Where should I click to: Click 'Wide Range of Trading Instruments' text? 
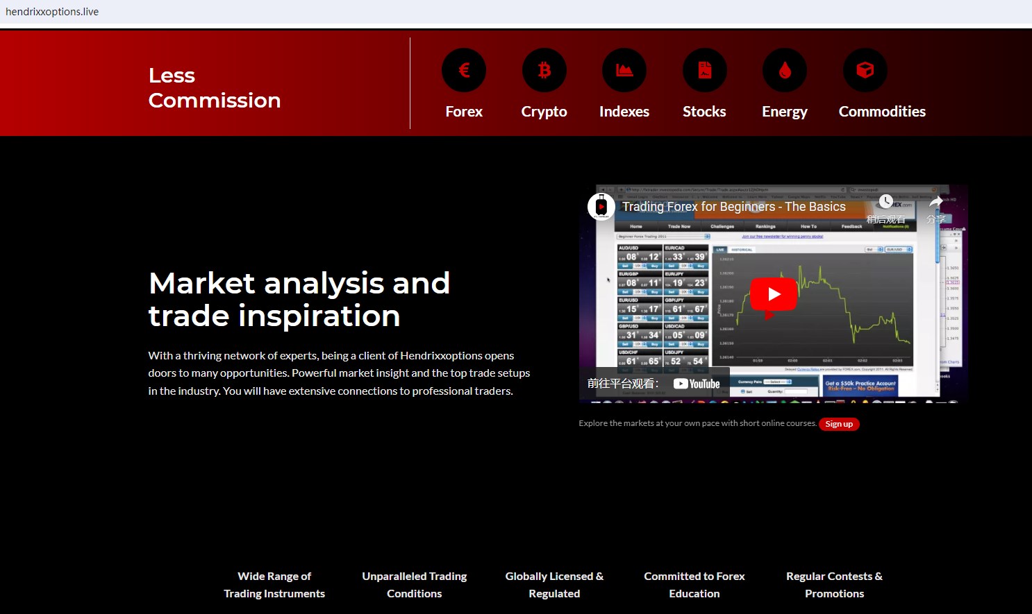tap(274, 585)
